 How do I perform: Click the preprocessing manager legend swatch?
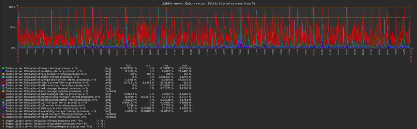point(3,97)
